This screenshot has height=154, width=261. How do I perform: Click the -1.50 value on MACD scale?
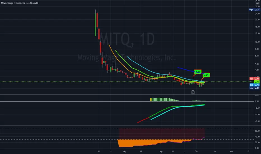257,121
